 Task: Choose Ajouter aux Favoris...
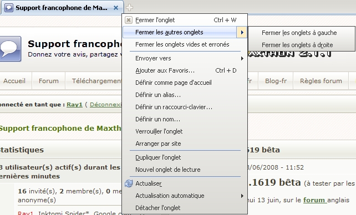[185, 70]
